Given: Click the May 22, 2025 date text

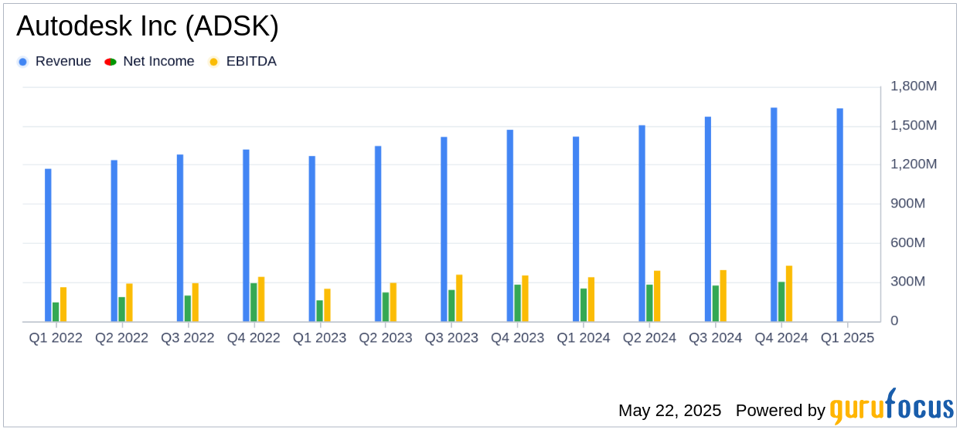Looking at the screenshot, I should [x=669, y=411].
